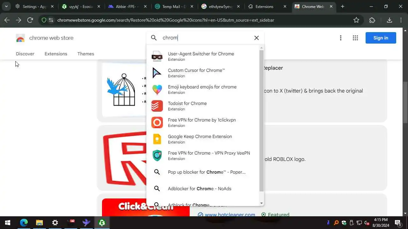Go forward to next page

pyautogui.click(x=18, y=20)
